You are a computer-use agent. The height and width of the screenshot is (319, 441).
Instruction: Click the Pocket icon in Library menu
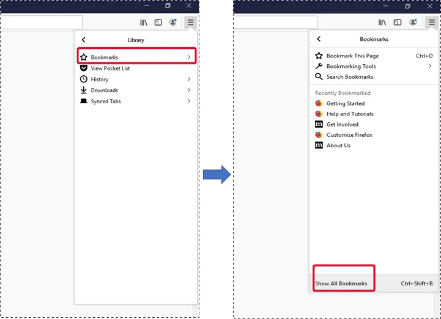coord(84,68)
